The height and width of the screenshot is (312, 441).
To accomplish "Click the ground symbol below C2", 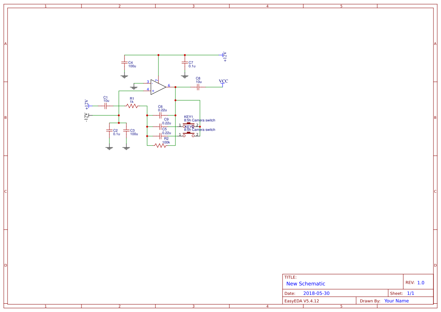I will [x=109, y=148].
